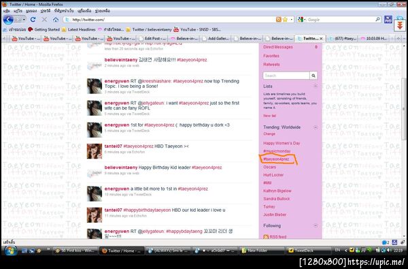Open energywen's avatar on the kreeshiashare retweet
The width and height of the screenshot is (408, 269).
tap(95, 86)
